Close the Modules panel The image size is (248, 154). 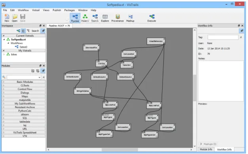pyautogui.click(x=44, y=66)
